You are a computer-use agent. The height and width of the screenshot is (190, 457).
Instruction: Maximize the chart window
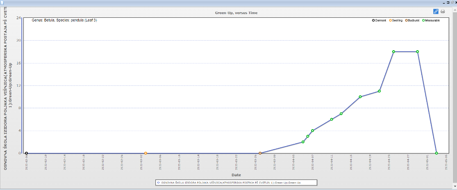(449, 2)
